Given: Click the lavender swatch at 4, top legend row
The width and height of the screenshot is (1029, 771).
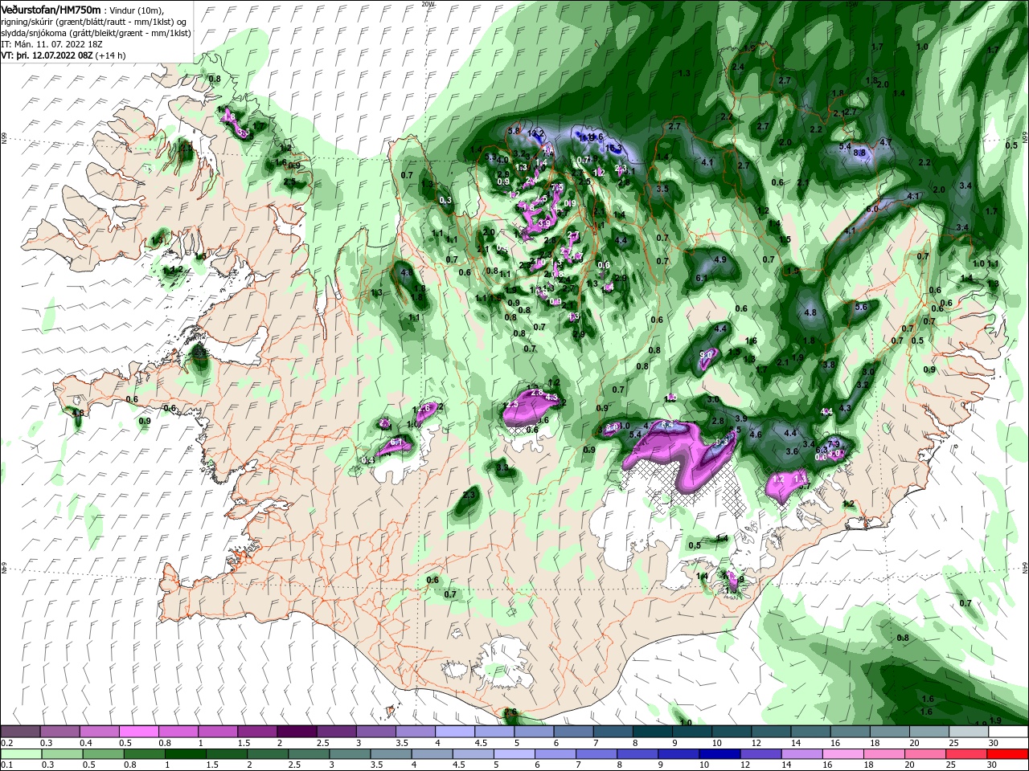Looking at the screenshot, I should (x=454, y=732).
